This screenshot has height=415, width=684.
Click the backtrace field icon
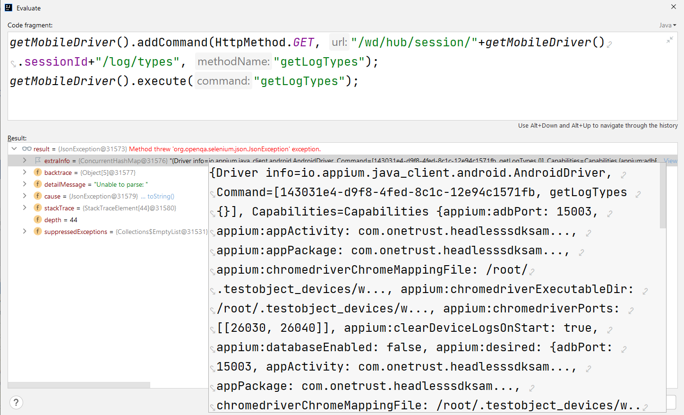(38, 172)
